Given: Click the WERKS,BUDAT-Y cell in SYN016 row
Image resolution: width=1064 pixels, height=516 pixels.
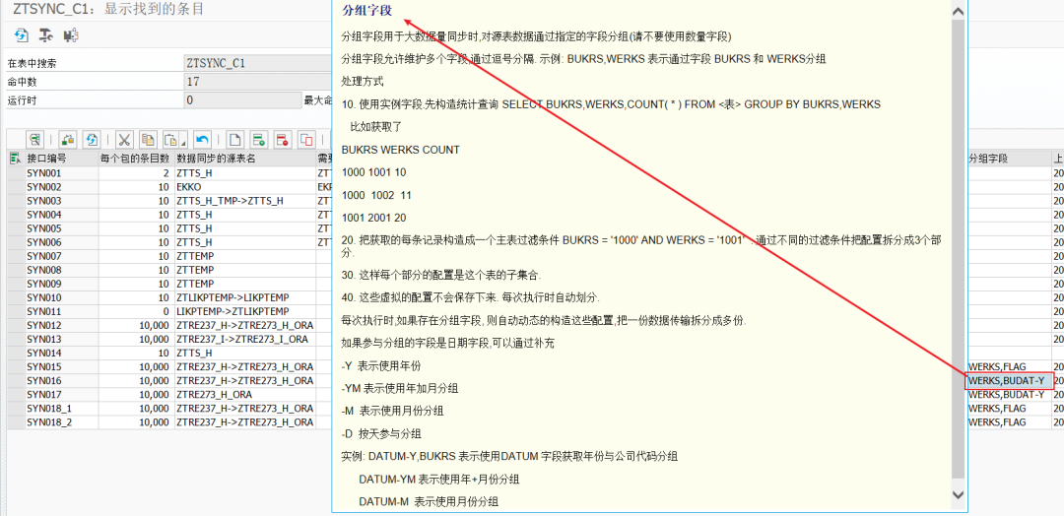Looking at the screenshot, I should pyautogui.click(x=1009, y=380).
